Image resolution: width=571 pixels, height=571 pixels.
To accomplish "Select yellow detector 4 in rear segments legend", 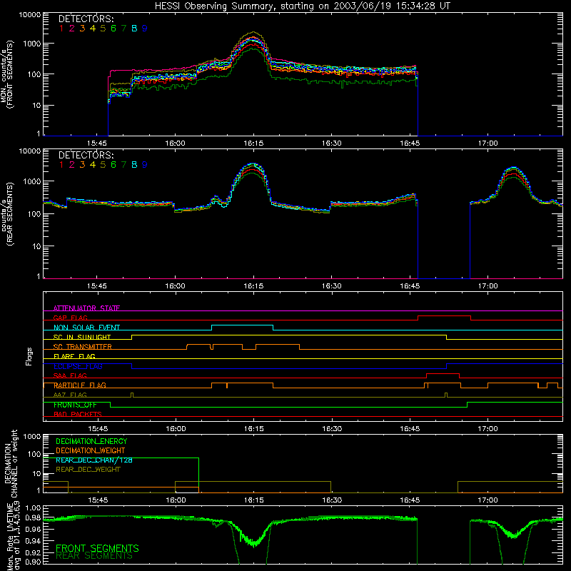I will pyautogui.click(x=93, y=165).
